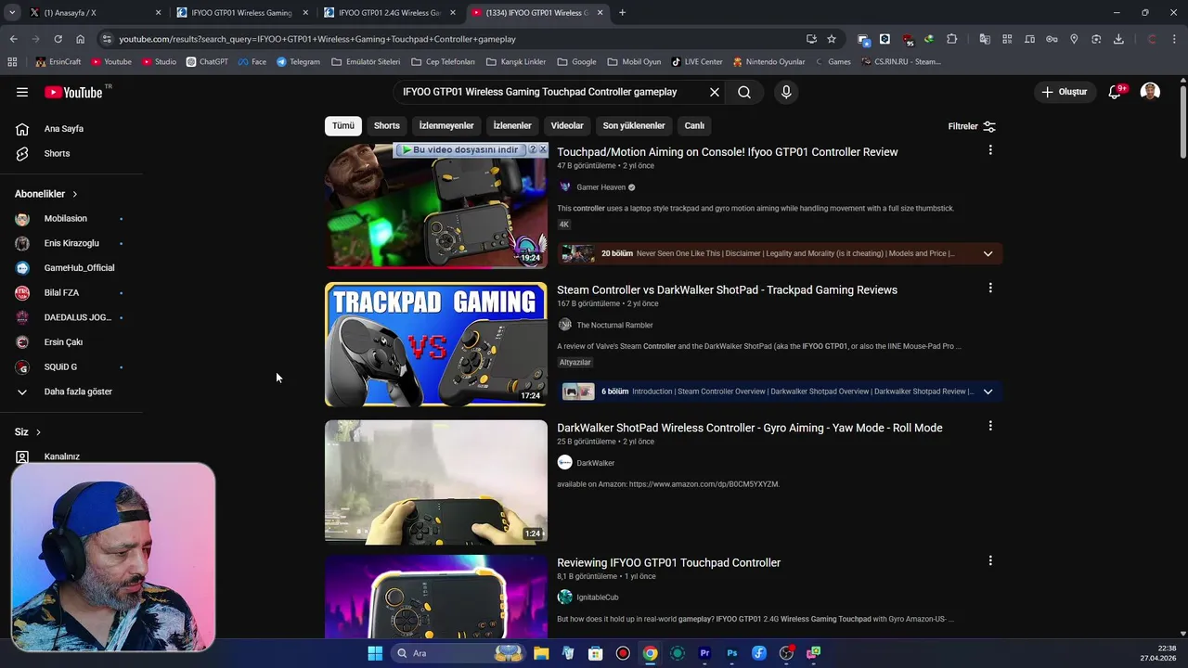The width and height of the screenshot is (1188, 668).
Task: Open video title Touchpad/Motion Aiming on Console
Action: [x=727, y=152]
